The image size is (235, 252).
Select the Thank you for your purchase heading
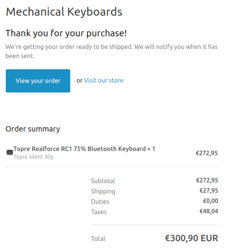coord(66,33)
